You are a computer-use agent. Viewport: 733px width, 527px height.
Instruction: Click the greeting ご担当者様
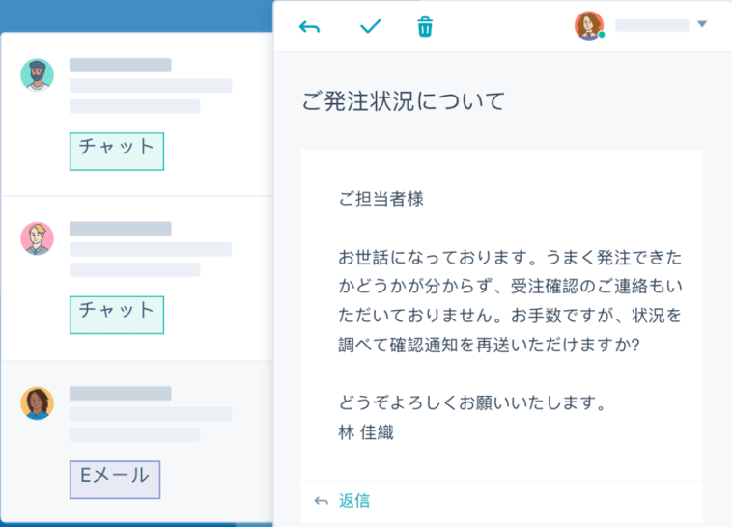tap(381, 199)
